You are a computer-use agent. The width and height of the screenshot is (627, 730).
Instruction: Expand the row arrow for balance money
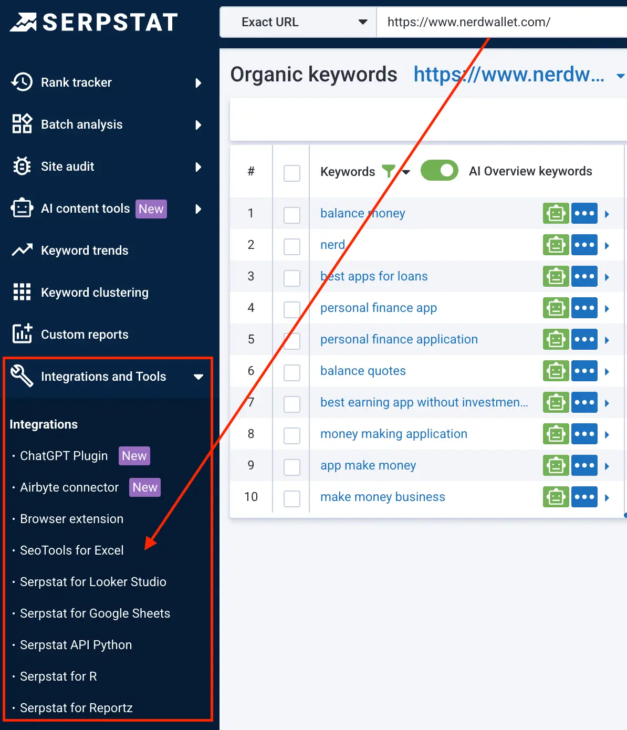point(607,214)
